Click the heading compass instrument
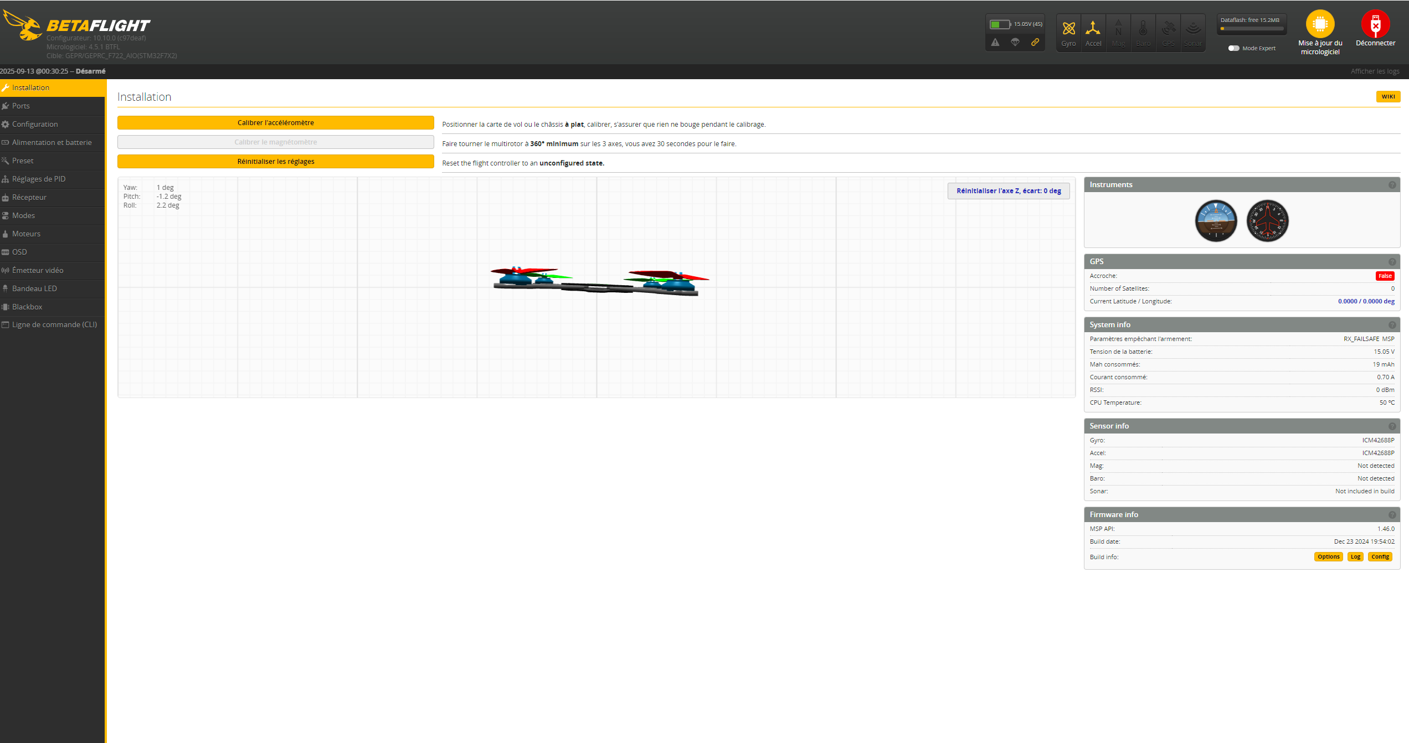Screen dimensions: 1409x743 (x=1267, y=221)
